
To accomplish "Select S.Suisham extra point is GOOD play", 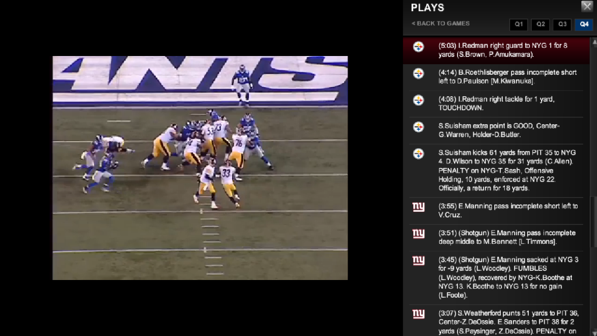I will click(497, 130).
